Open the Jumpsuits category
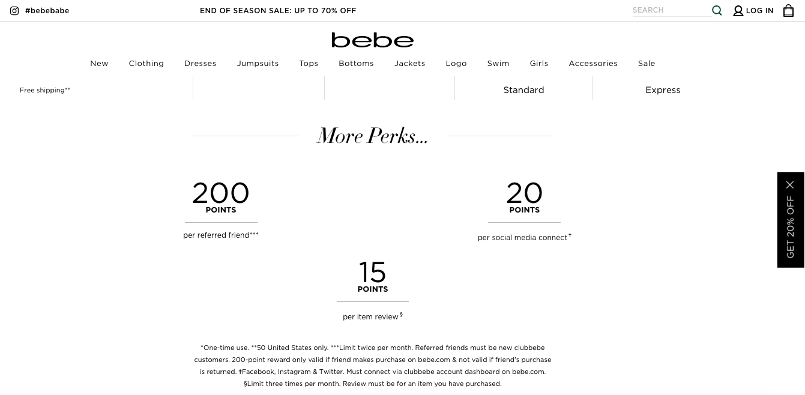 tap(258, 63)
